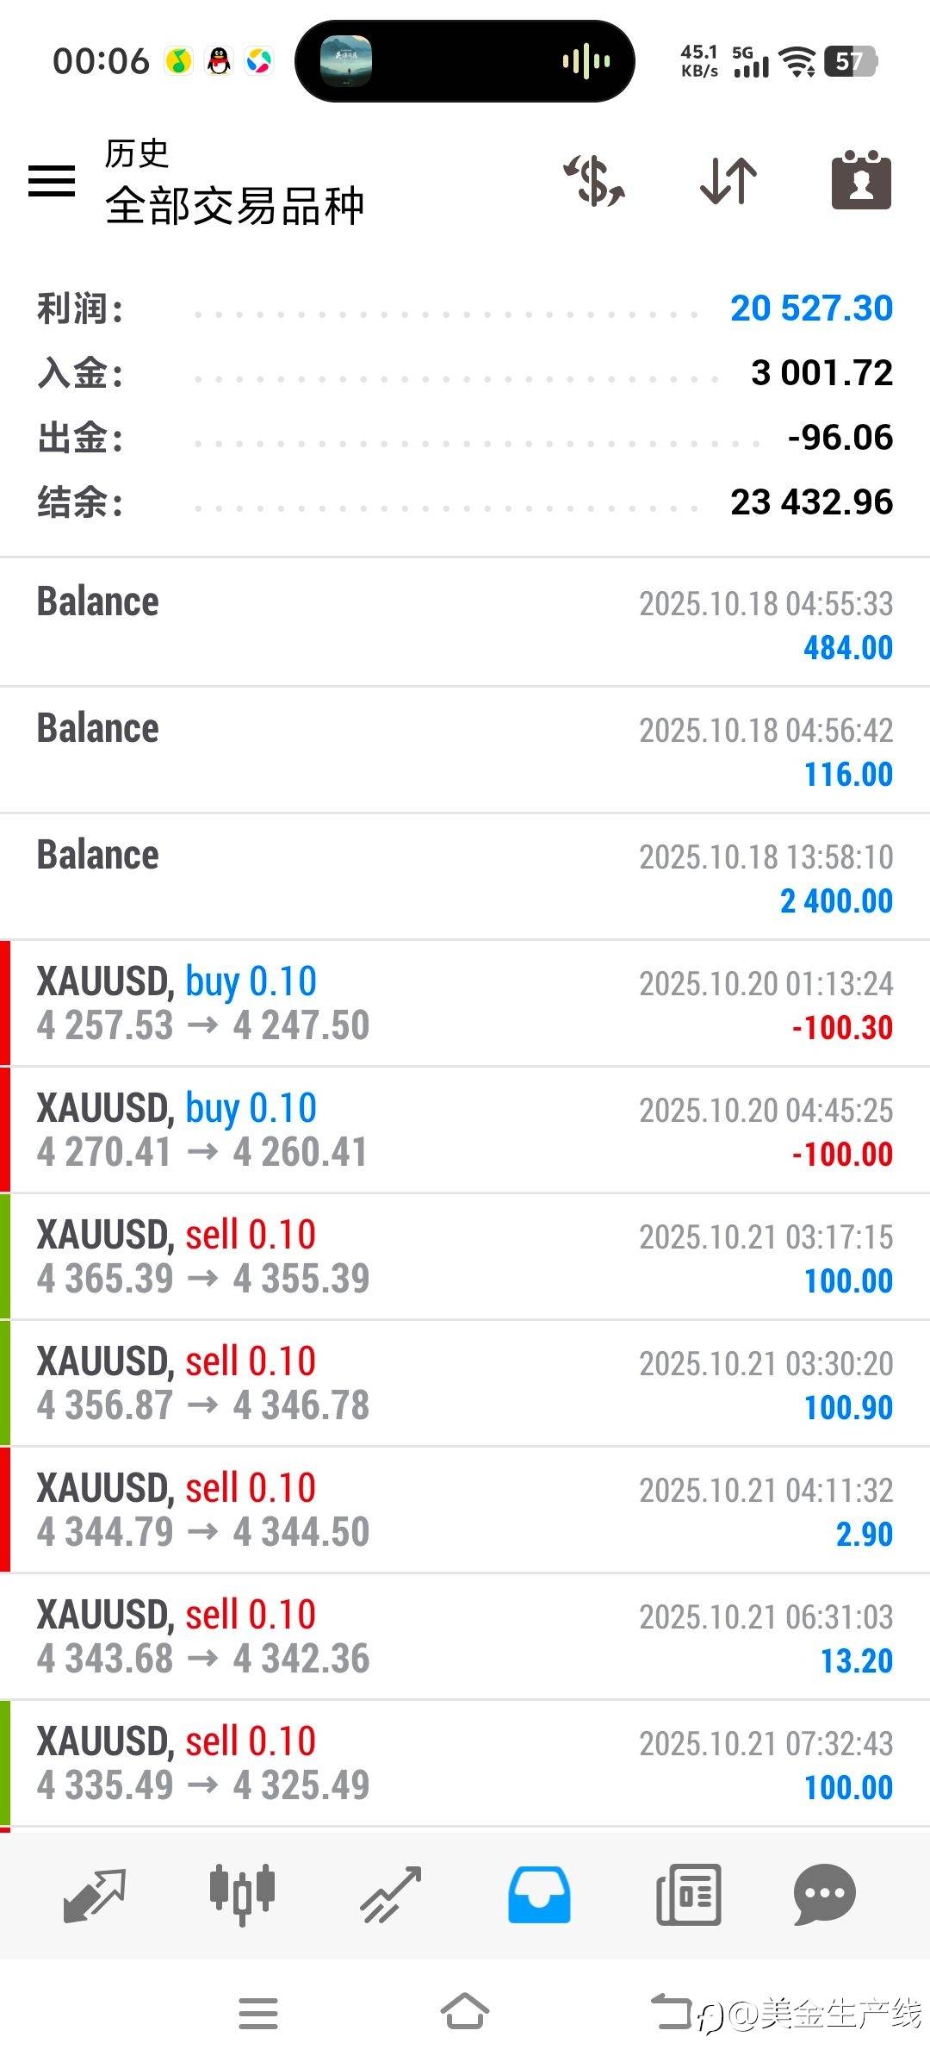Tap the music playback pill in status bar

(x=465, y=61)
